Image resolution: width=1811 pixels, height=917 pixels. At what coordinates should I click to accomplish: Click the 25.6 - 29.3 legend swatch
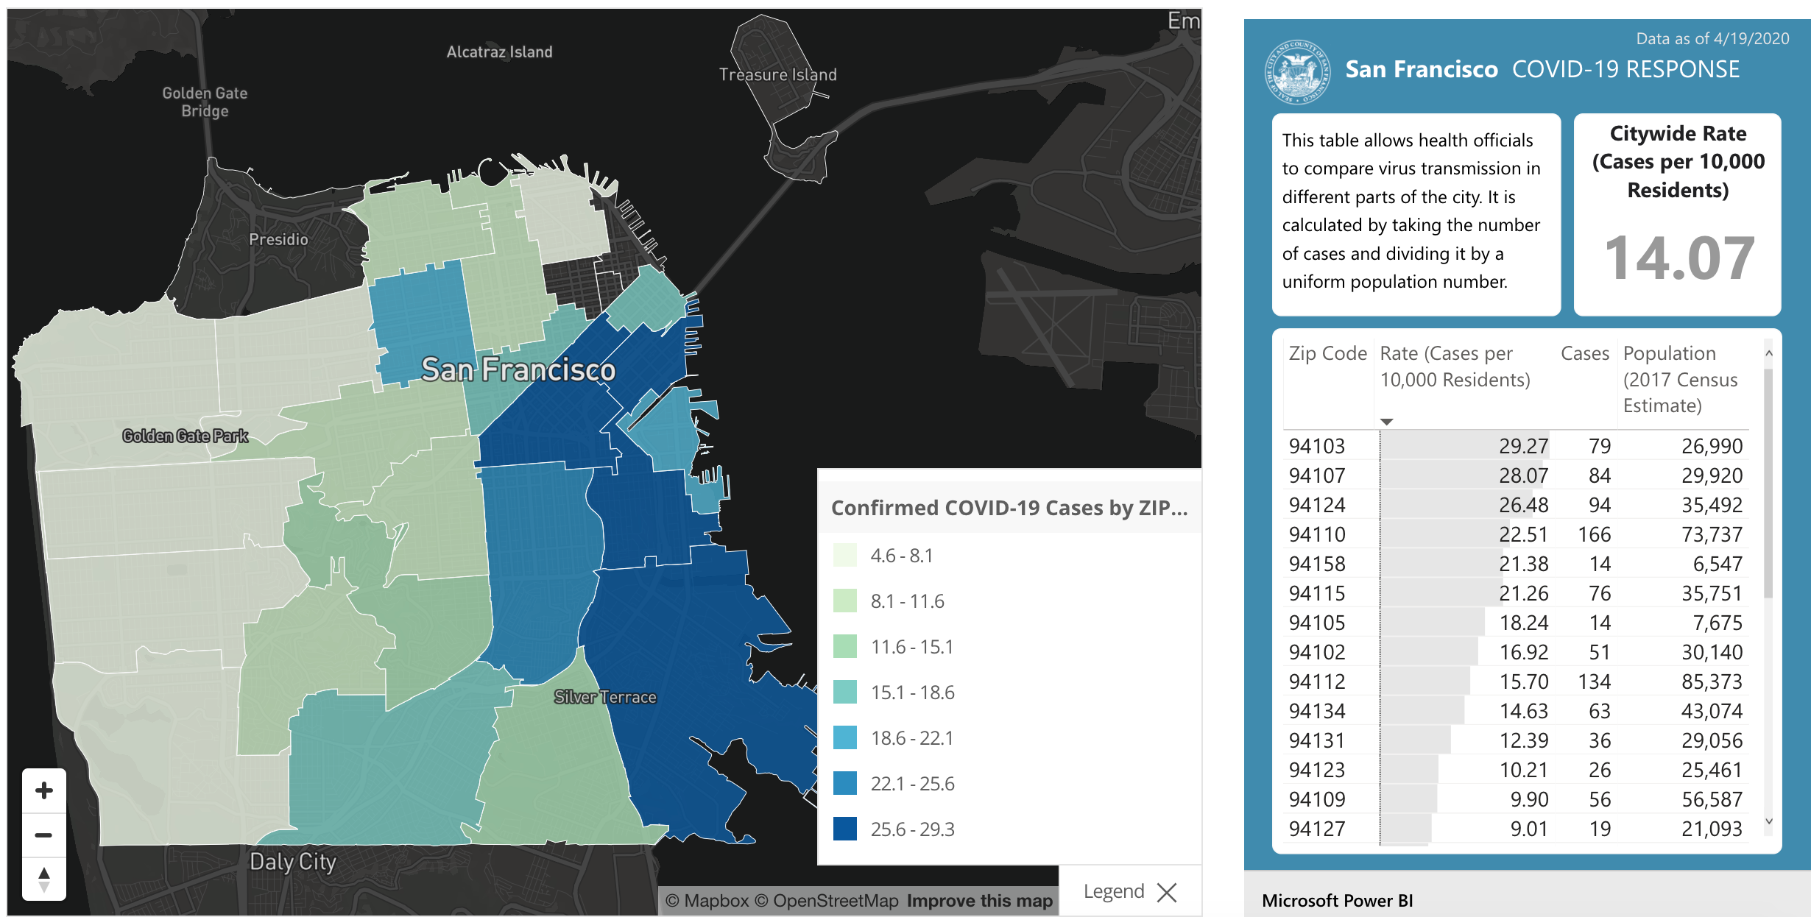click(845, 829)
